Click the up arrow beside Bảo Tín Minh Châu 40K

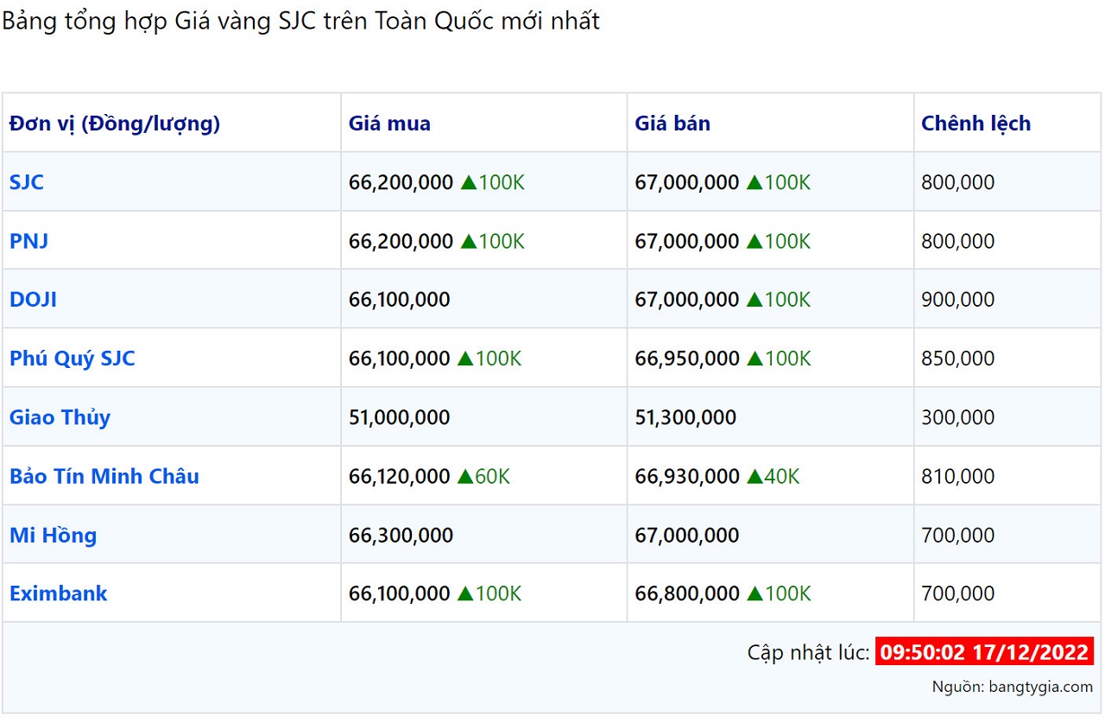click(x=755, y=476)
